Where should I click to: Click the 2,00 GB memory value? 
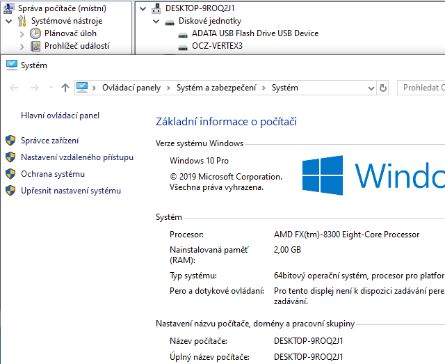pyautogui.click(x=287, y=250)
